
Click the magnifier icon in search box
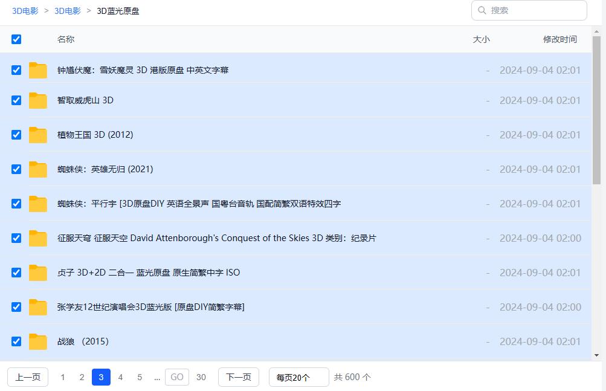pos(482,10)
